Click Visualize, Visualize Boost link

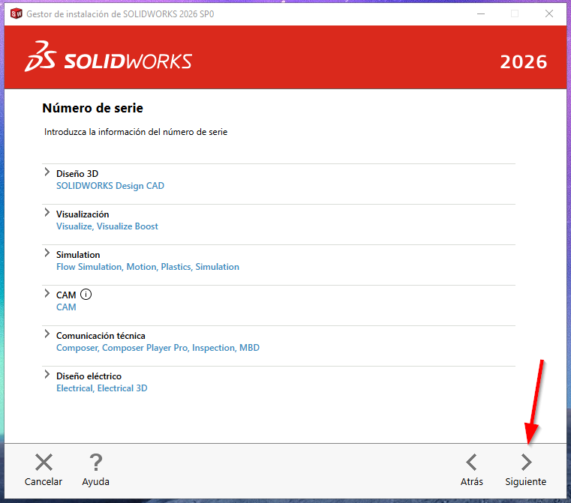tap(107, 226)
